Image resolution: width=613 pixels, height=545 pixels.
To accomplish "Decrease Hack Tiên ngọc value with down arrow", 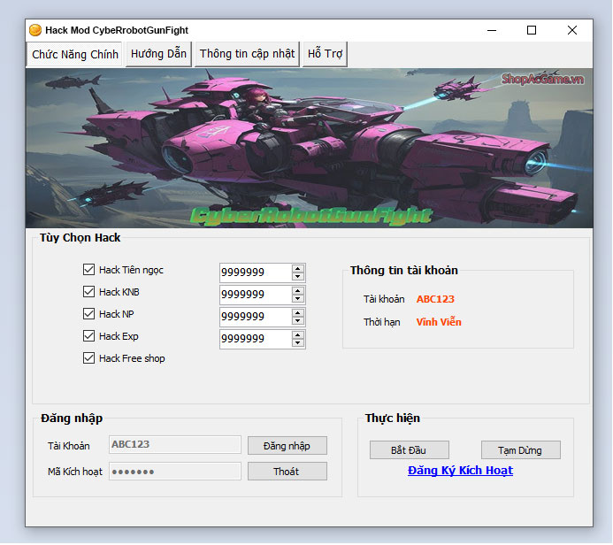I will pos(298,277).
